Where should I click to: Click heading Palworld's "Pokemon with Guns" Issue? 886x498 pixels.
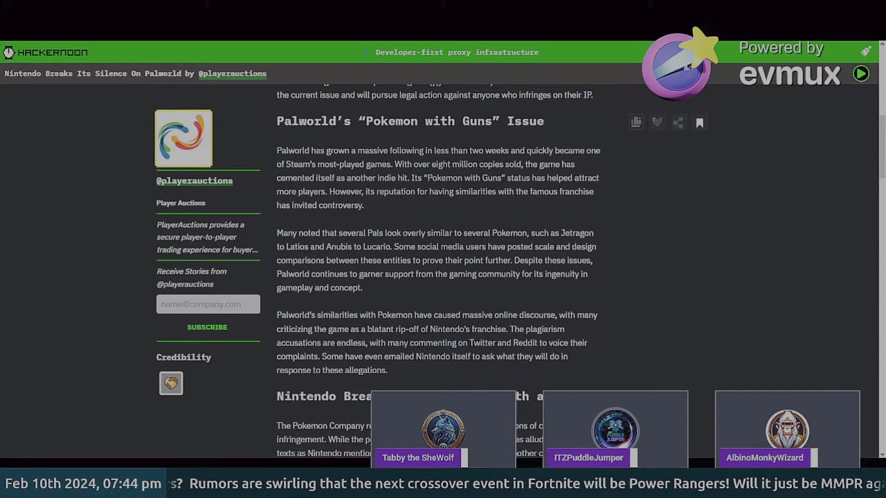(x=410, y=121)
